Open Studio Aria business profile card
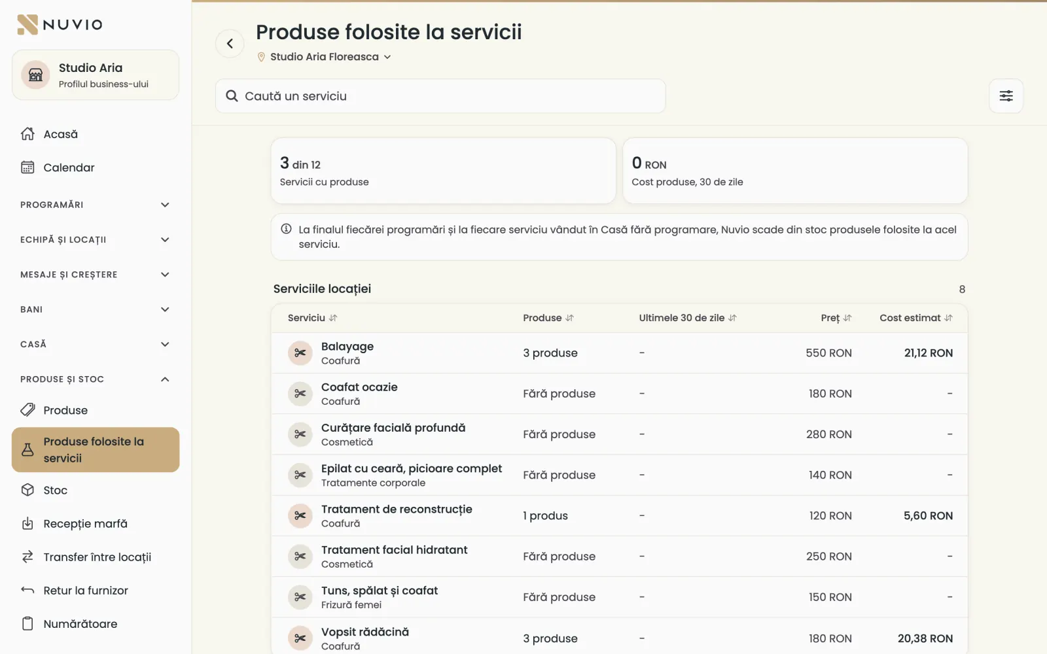The image size is (1047, 654). (x=96, y=75)
